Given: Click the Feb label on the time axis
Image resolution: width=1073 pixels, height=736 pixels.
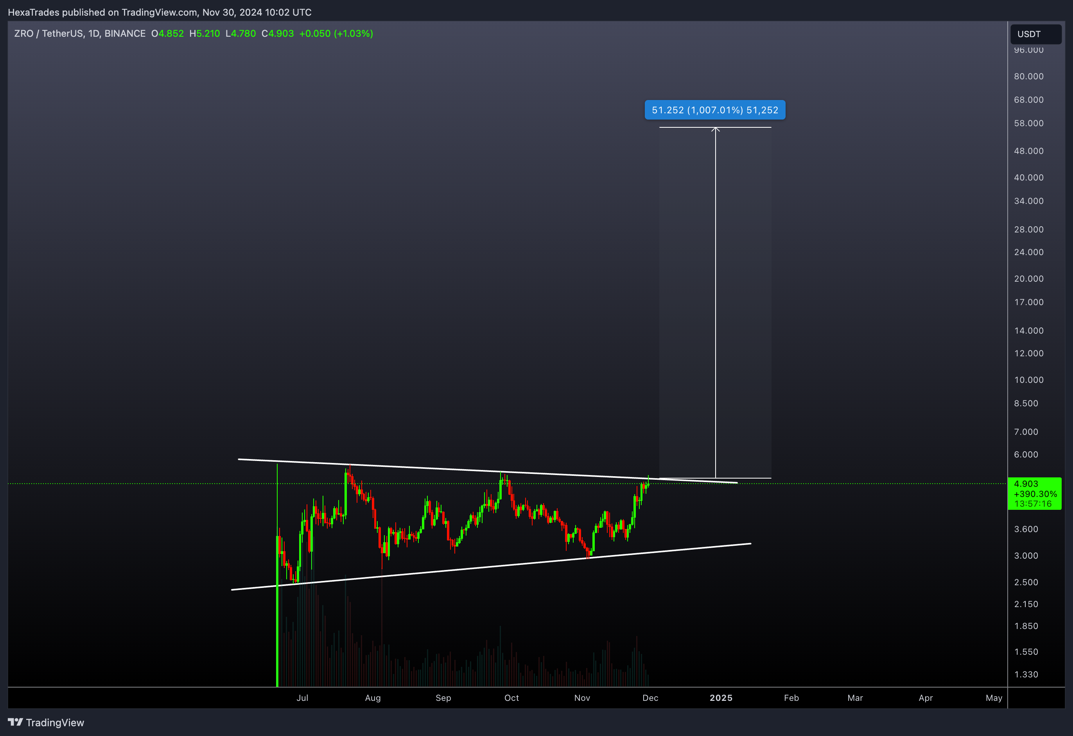Looking at the screenshot, I should pyautogui.click(x=791, y=698).
